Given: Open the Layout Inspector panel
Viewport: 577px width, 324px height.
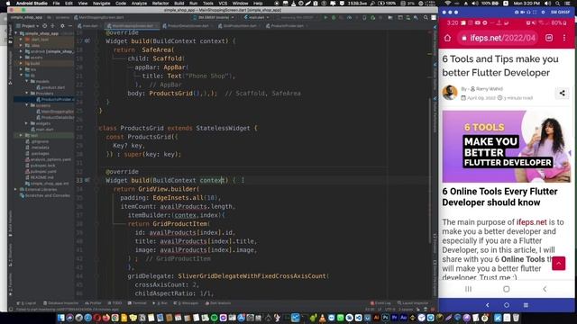Looking at the screenshot, I should click(x=413, y=303).
